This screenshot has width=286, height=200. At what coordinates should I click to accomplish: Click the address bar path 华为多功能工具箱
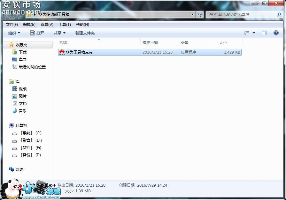point(54,14)
